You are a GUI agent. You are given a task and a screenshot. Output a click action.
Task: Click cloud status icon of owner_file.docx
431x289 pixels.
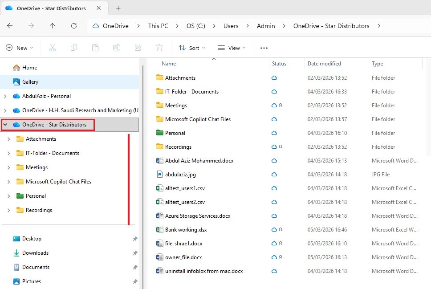274,257
